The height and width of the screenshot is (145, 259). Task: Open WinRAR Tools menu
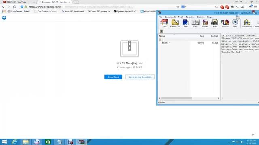pos(181,17)
